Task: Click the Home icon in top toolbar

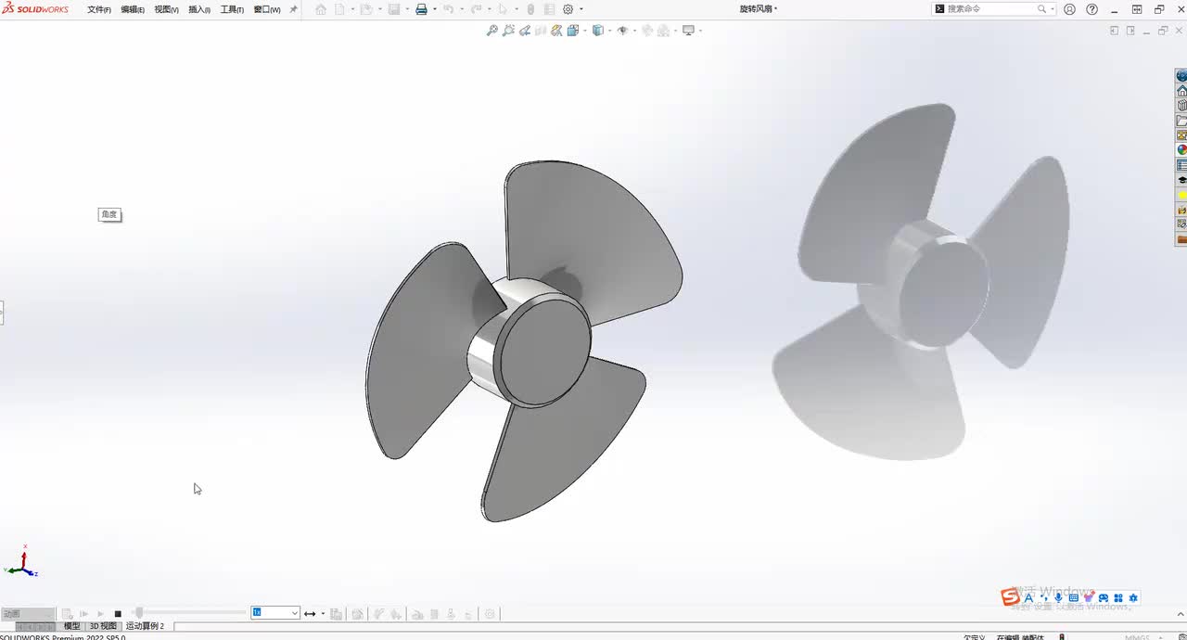Action: tap(321, 9)
